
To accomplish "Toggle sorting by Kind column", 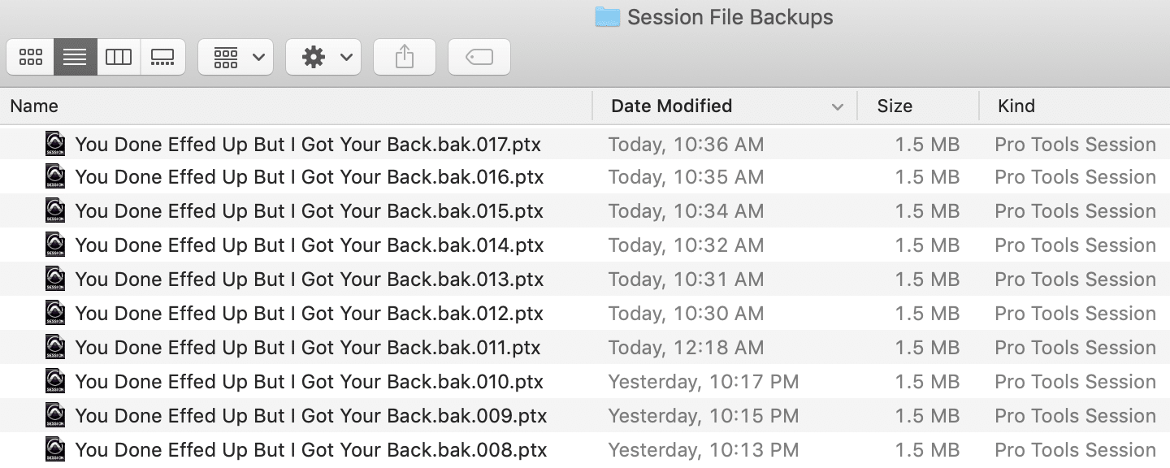I will (x=1016, y=106).
